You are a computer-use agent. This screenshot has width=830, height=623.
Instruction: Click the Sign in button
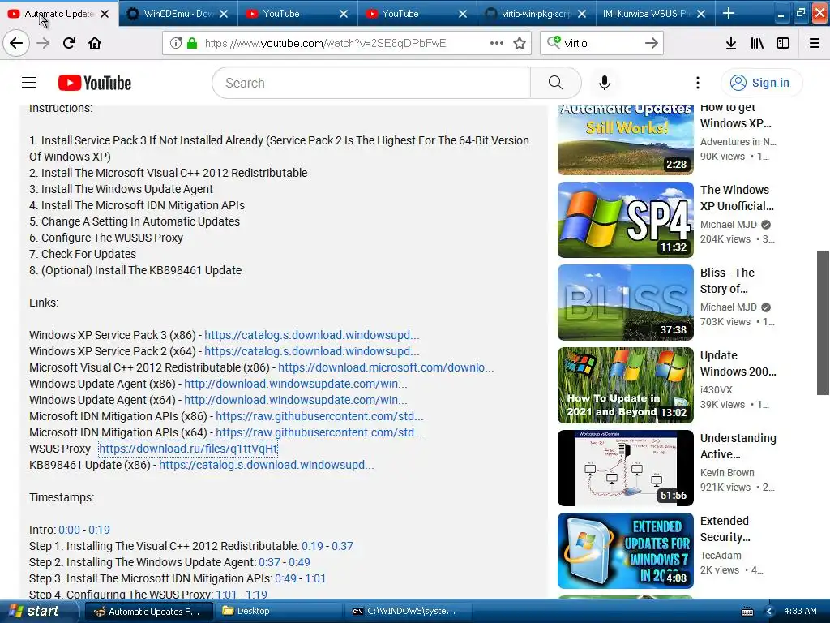coord(761,83)
